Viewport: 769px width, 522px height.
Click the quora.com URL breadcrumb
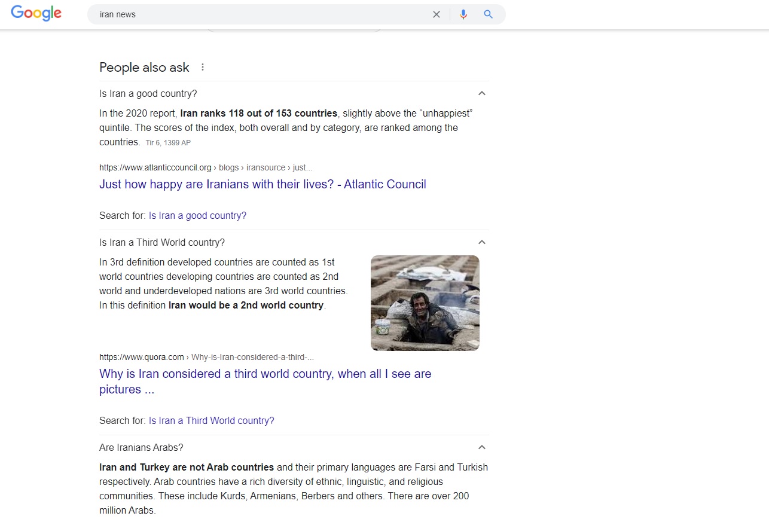coord(206,357)
